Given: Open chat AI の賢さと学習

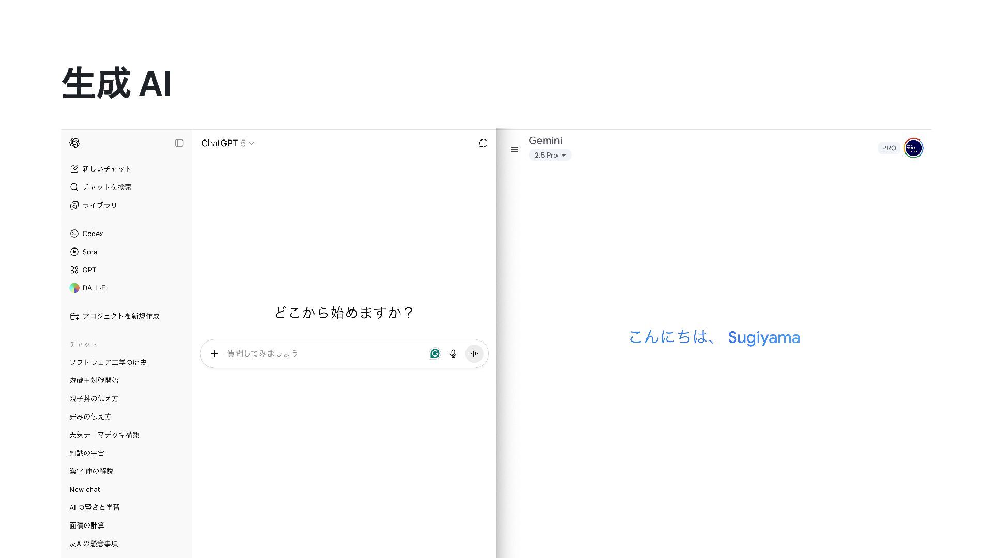Looking at the screenshot, I should pos(95,507).
